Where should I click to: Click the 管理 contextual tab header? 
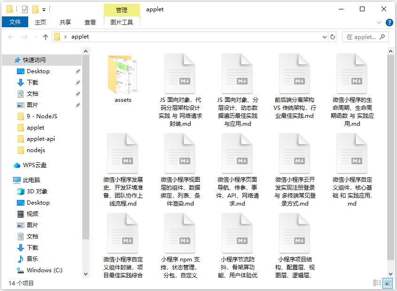pos(122,10)
